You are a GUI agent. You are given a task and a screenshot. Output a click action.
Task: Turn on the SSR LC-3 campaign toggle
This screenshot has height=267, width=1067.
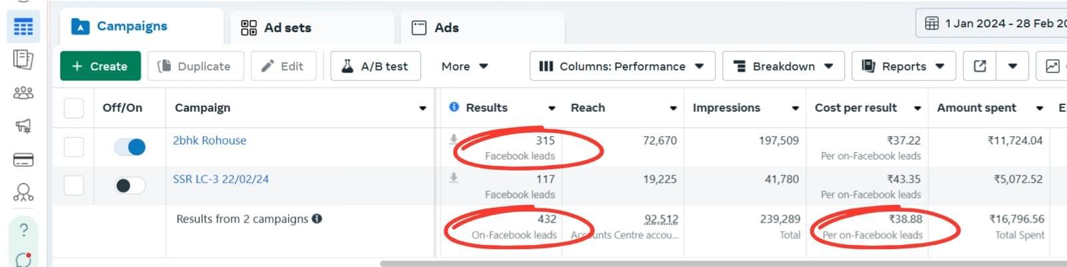click(130, 185)
